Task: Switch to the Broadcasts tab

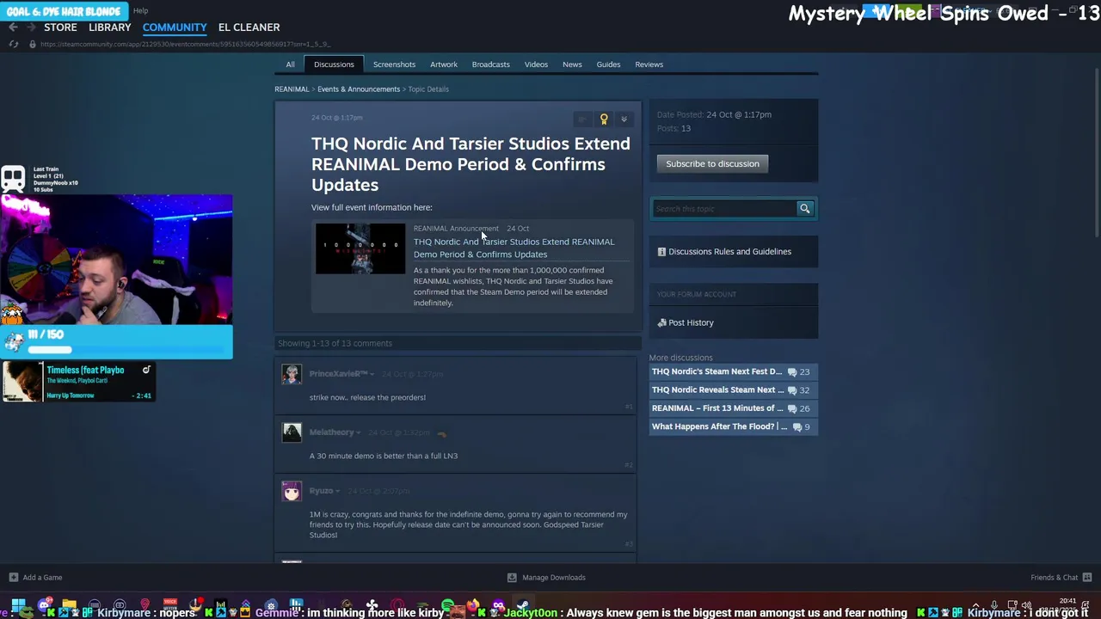Action: coord(490,64)
